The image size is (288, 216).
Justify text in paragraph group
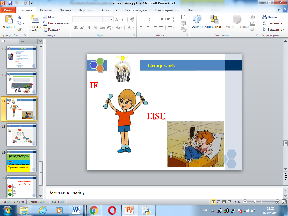[x=161, y=28]
